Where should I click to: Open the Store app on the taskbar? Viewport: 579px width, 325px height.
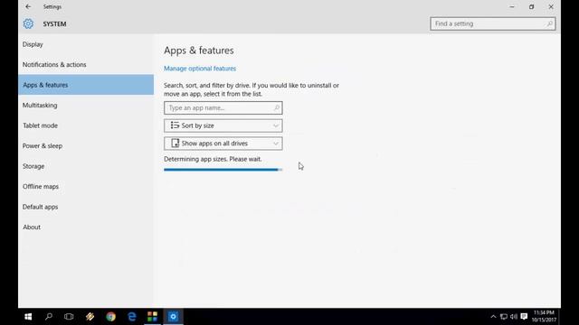152,317
